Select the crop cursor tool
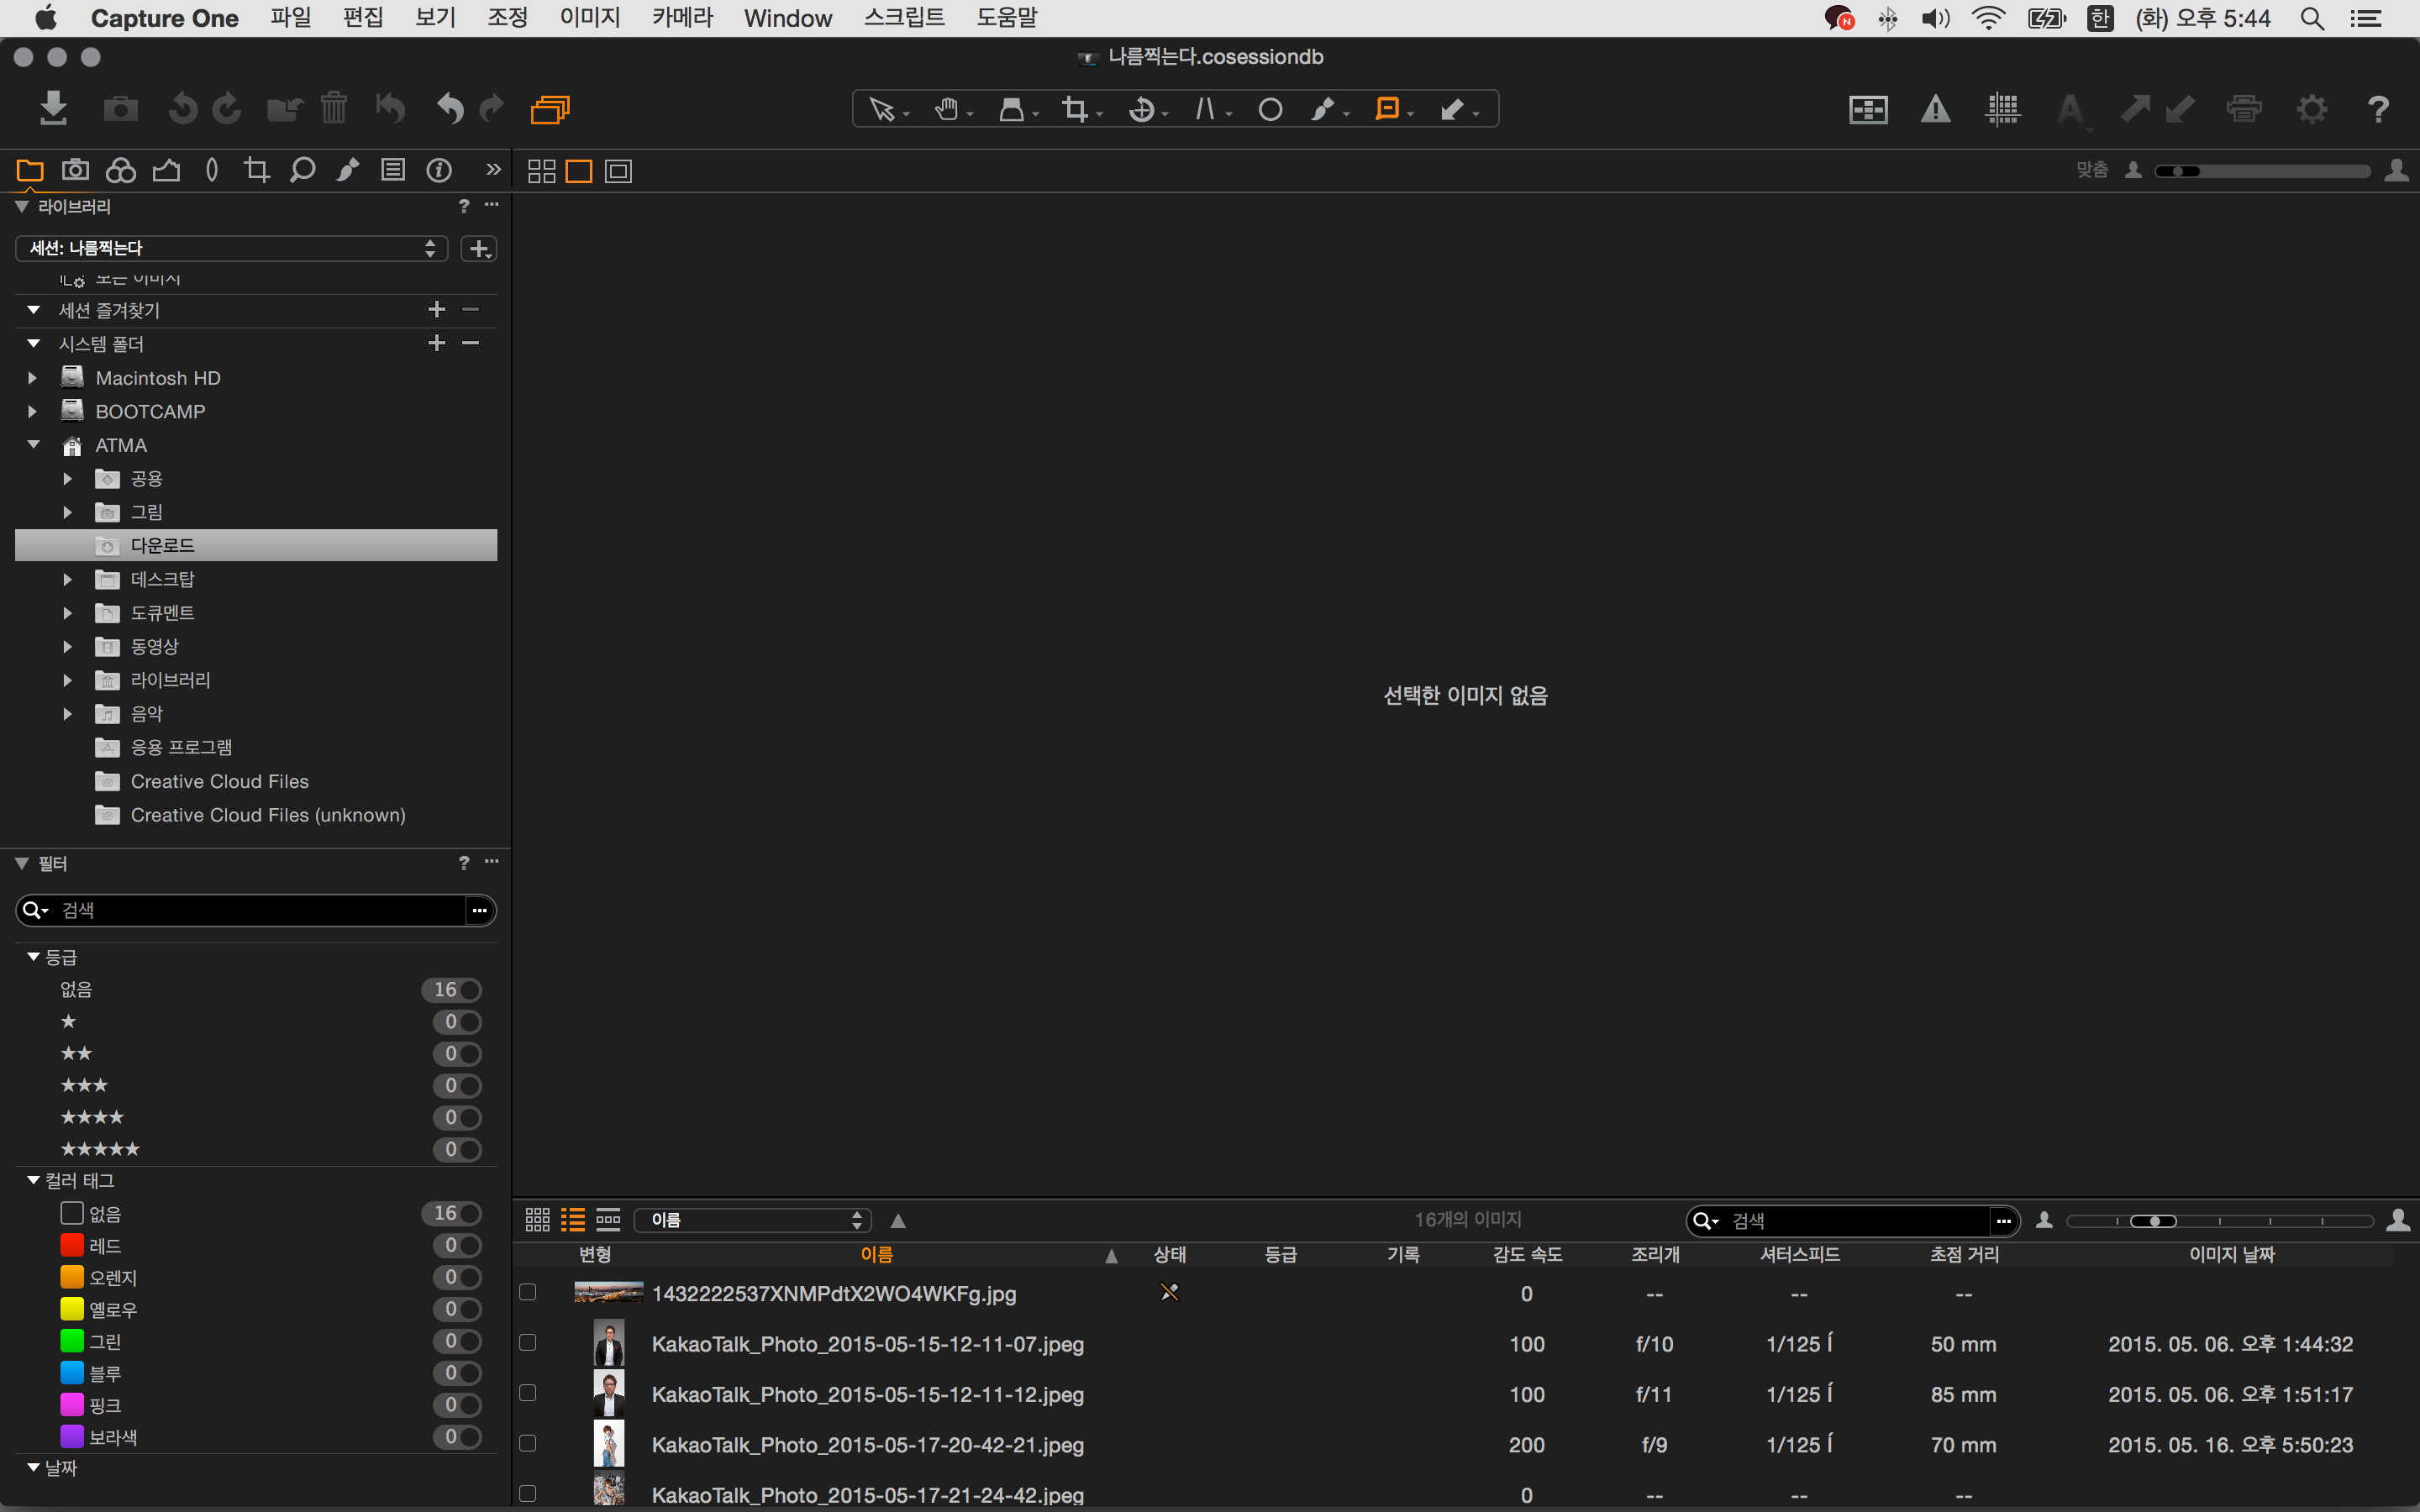This screenshot has width=2420, height=1512. pos(1075,109)
